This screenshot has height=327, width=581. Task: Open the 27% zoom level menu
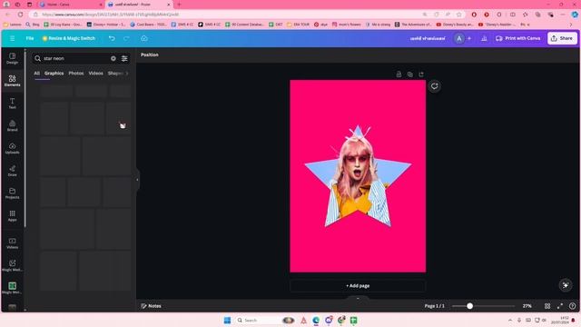(527, 306)
